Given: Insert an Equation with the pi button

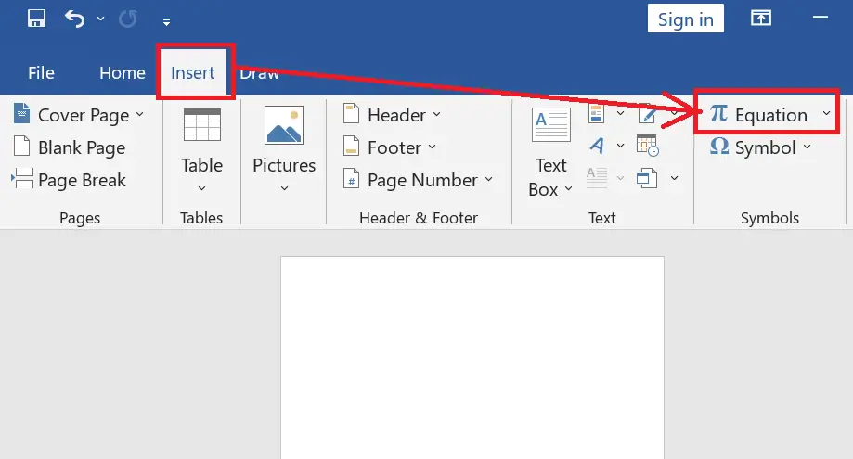Looking at the screenshot, I should click(x=758, y=115).
